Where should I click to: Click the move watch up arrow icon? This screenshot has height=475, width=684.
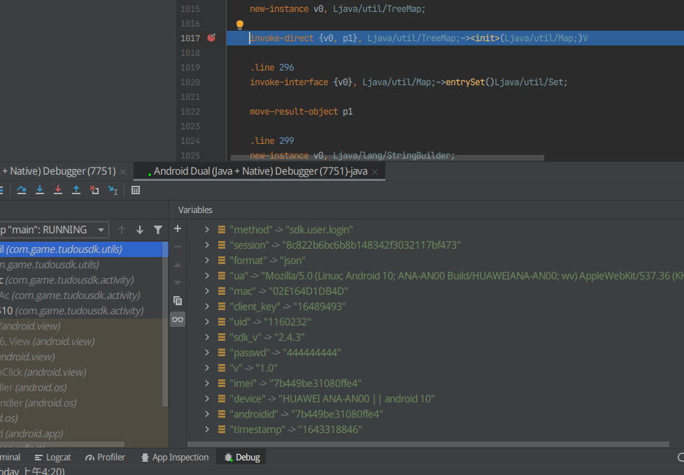click(x=178, y=265)
